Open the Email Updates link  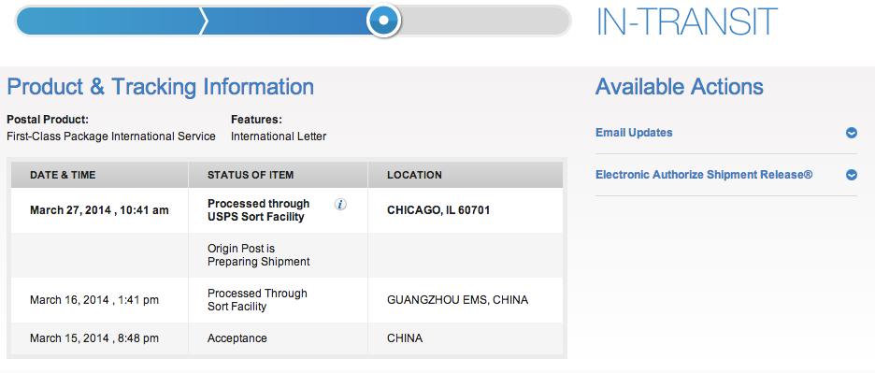point(634,133)
